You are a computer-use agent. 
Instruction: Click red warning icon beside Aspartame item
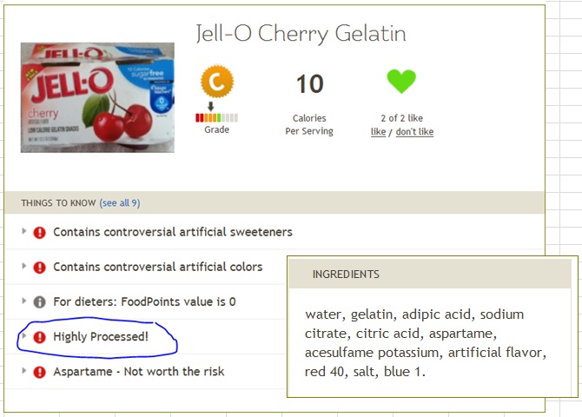[39, 372]
